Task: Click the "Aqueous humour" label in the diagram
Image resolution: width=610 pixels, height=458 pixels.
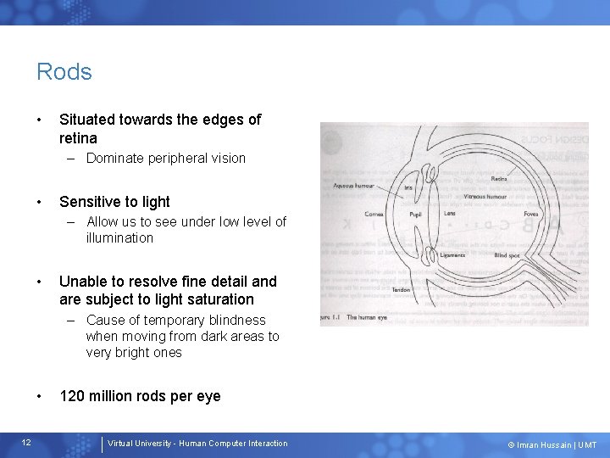Action: (x=353, y=186)
